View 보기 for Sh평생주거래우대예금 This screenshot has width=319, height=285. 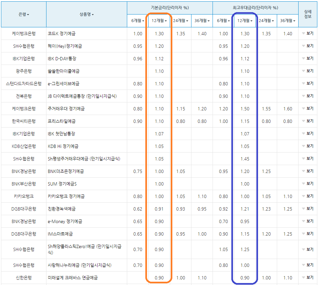pyautogui.click(x=308, y=158)
